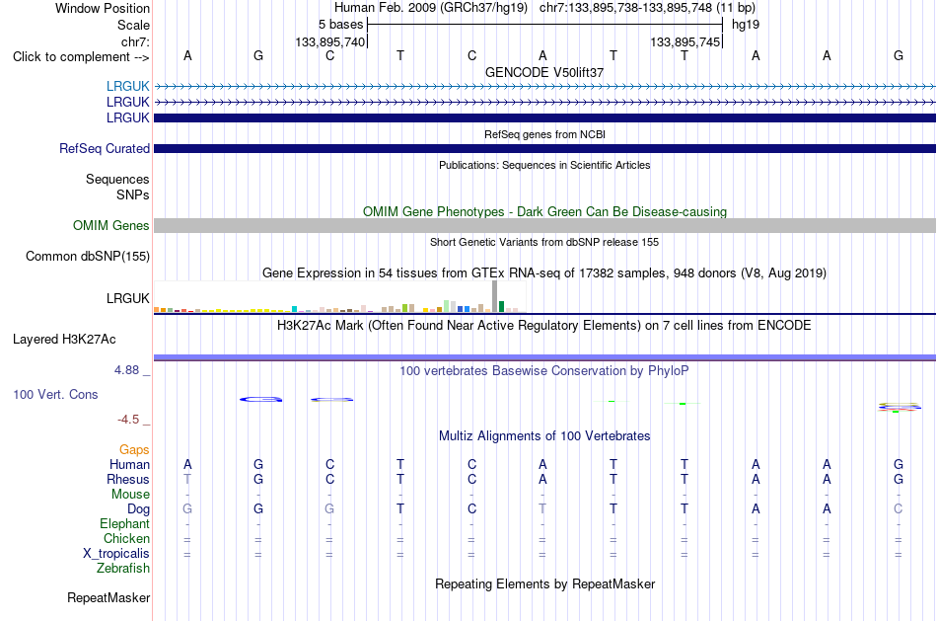Open the 'H3K27Ac Mark' ENCODE track title
Screen dimensions: 937x621
click(544, 326)
